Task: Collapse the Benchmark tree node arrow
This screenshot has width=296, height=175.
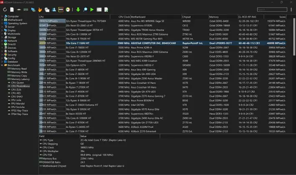Action: 2,65
